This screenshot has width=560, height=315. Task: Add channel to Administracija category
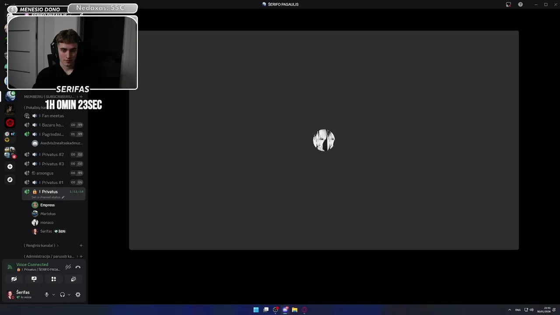tap(81, 256)
